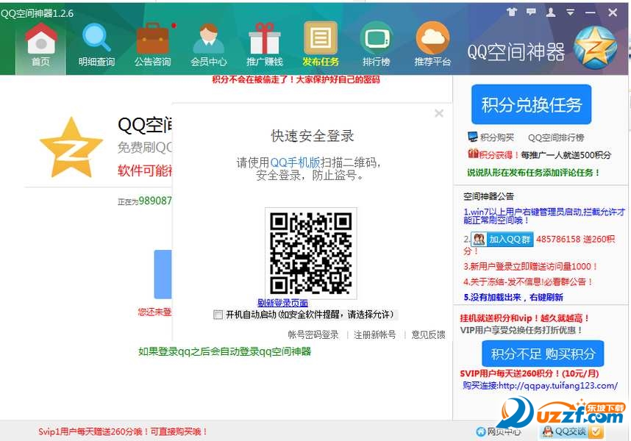Click 5.没有加载出来，右键刷新 text
Viewport: 631px width, 441px height.
[x=513, y=297]
